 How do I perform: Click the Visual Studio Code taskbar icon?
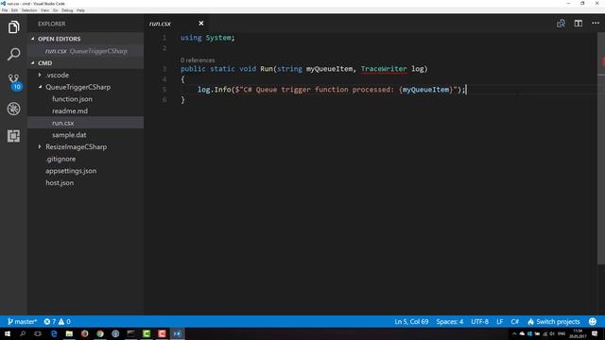[x=177, y=333]
